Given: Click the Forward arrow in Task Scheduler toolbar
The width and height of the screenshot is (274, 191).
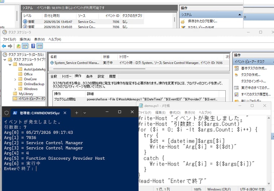Looking at the screenshot, I should [x=10, y=46].
